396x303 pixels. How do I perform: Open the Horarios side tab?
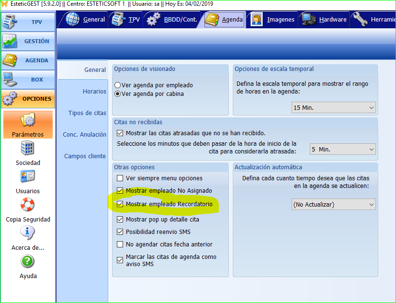[94, 91]
